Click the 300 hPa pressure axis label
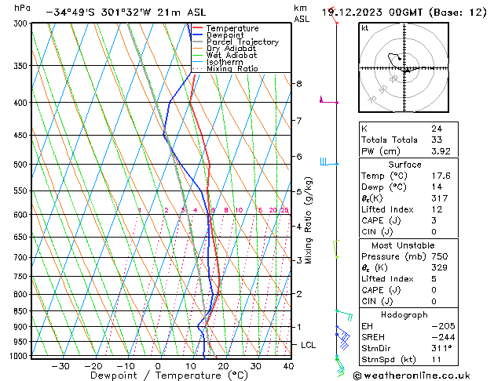This screenshot has width=494, height=381. click(22, 24)
